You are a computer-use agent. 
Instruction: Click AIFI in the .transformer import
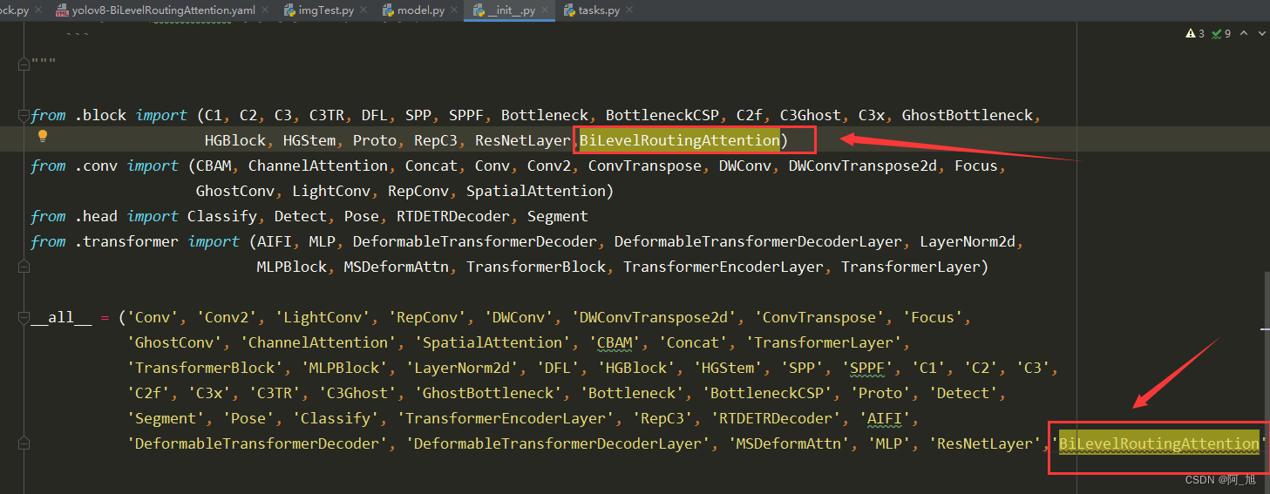click(275, 241)
